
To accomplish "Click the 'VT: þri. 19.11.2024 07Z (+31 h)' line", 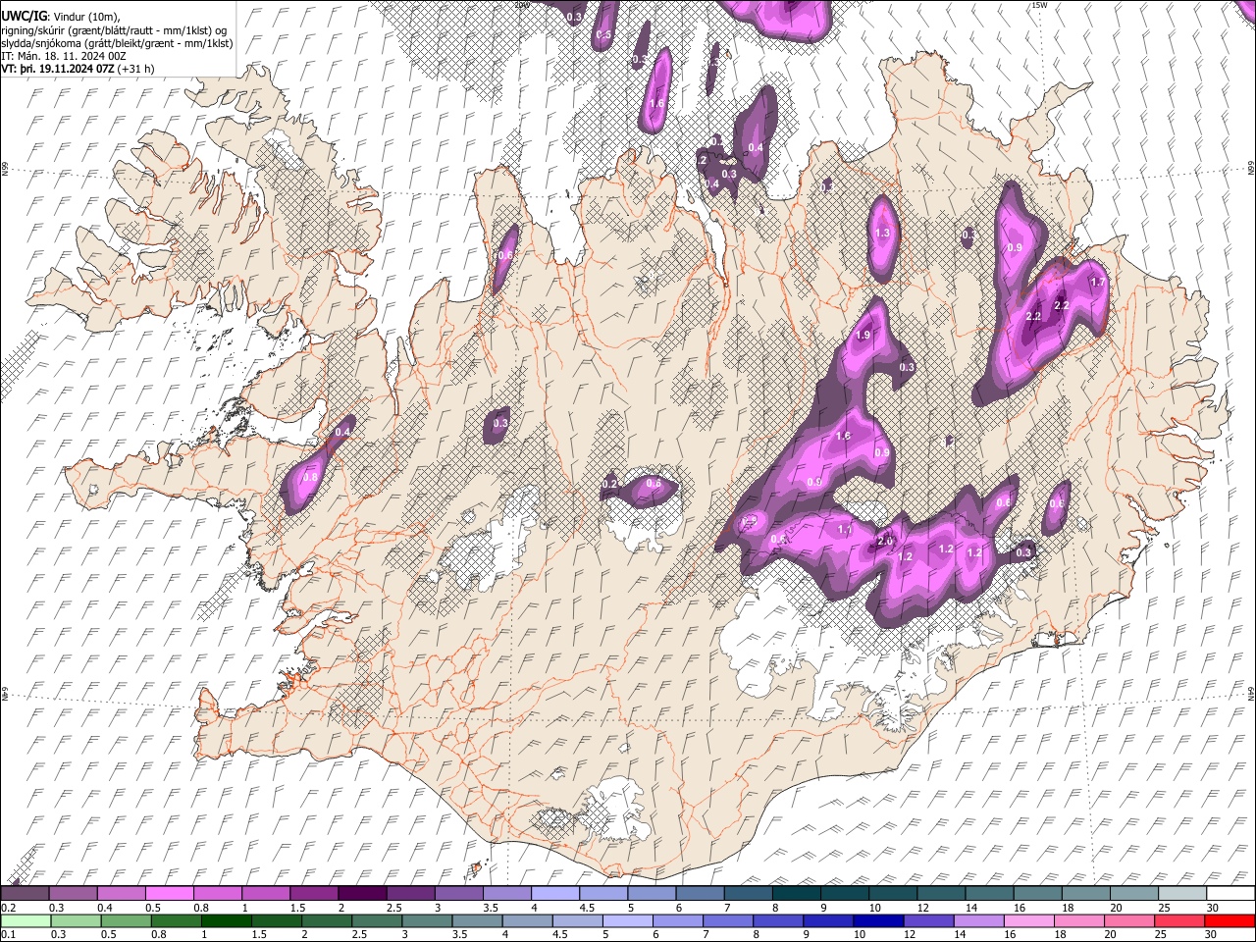I will (78, 69).
